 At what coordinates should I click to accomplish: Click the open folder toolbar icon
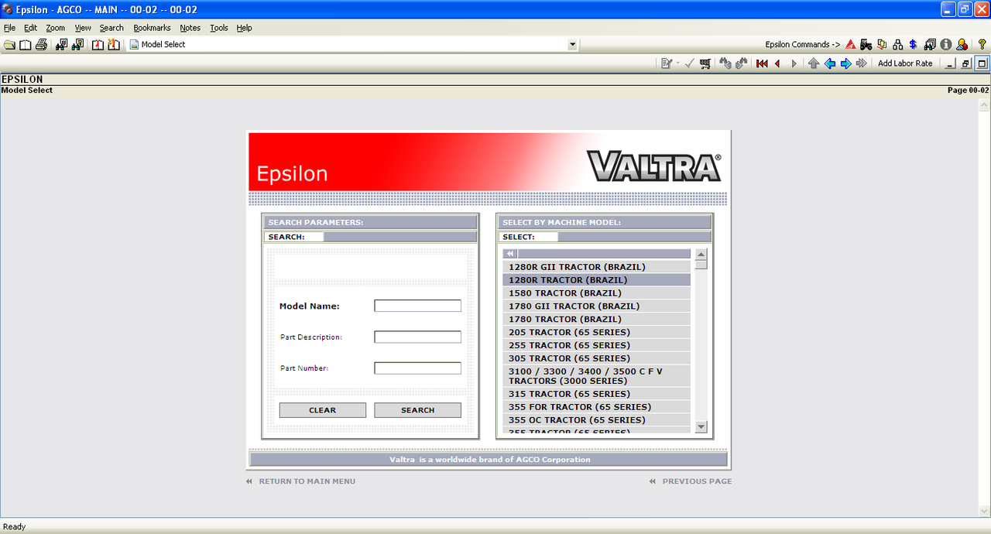[9, 45]
